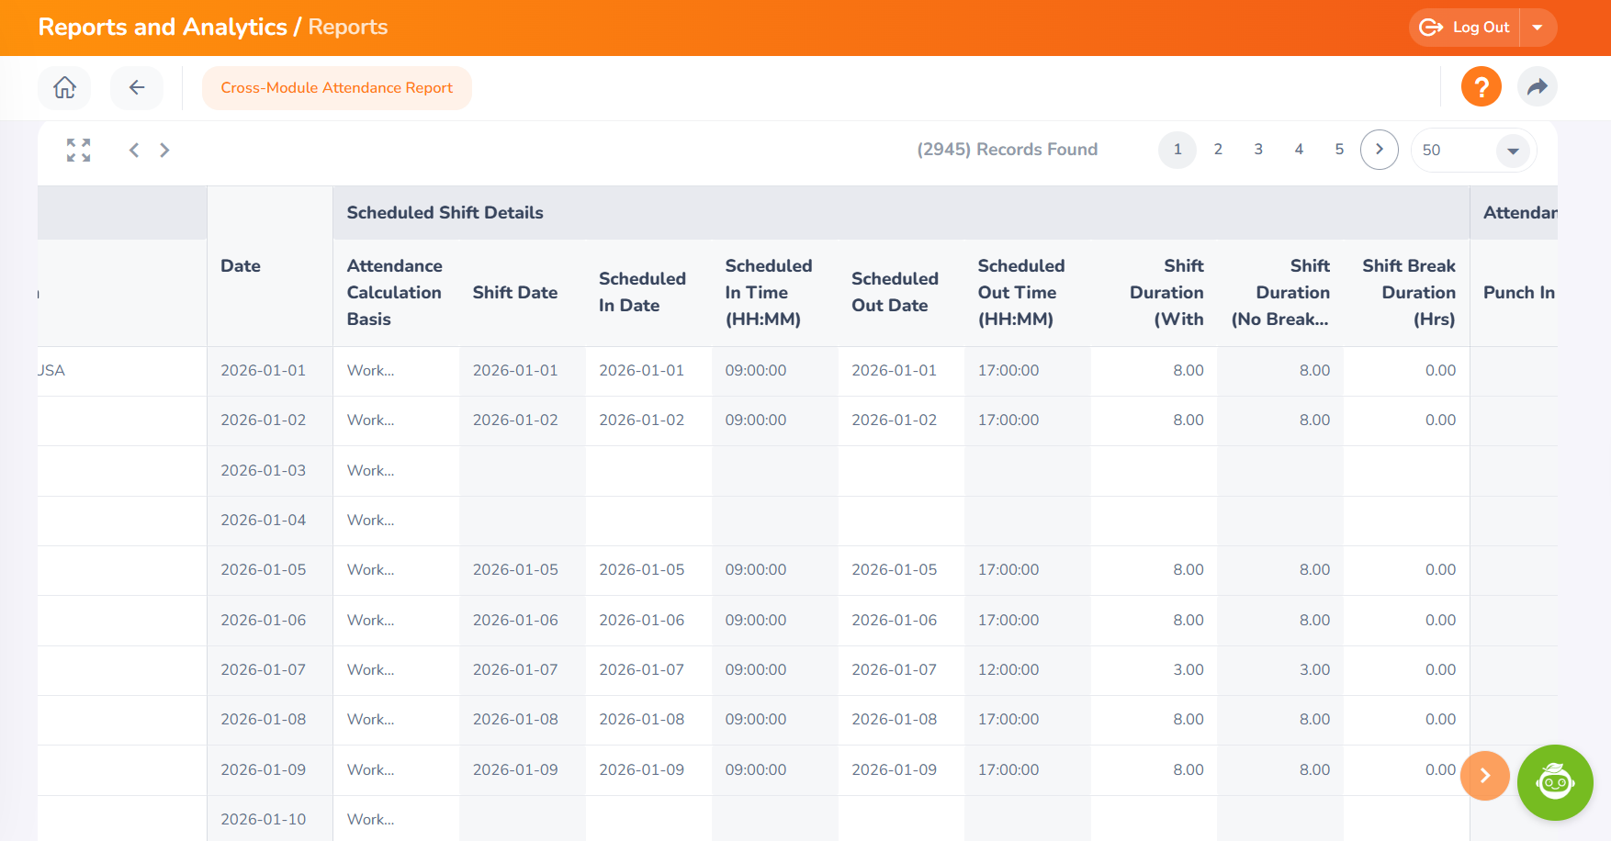Click the Log Out button
1611x841 pixels.
1465,28
